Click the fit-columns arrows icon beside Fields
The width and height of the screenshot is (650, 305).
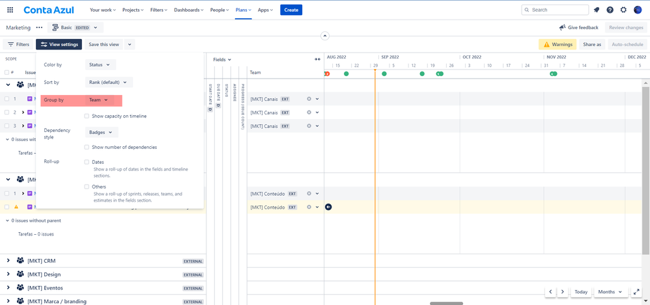317,60
